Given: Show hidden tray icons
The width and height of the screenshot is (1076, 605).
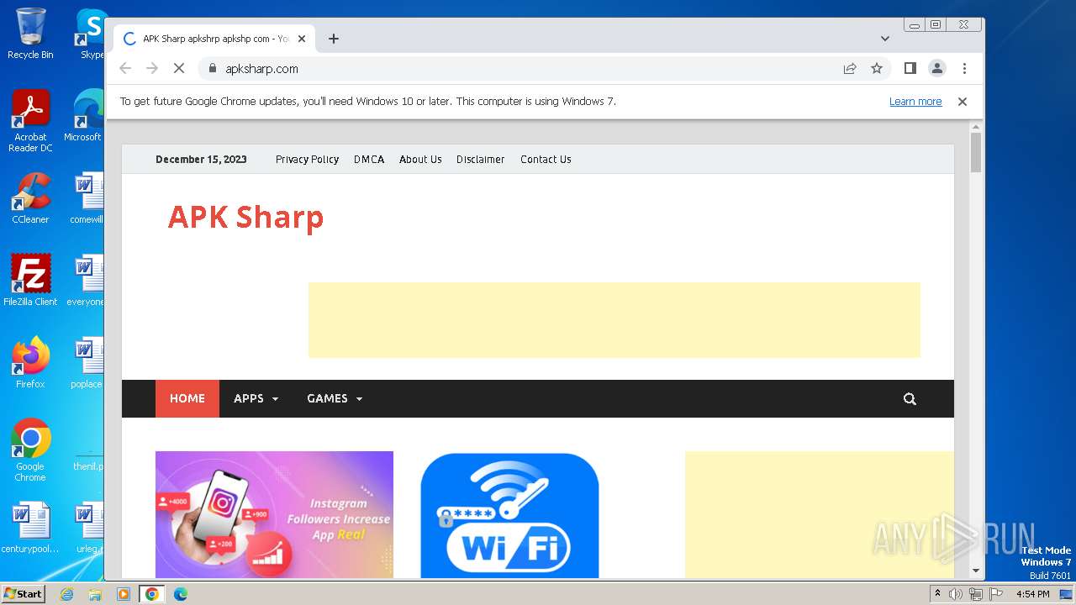Looking at the screenshot, I should point(937,594).
